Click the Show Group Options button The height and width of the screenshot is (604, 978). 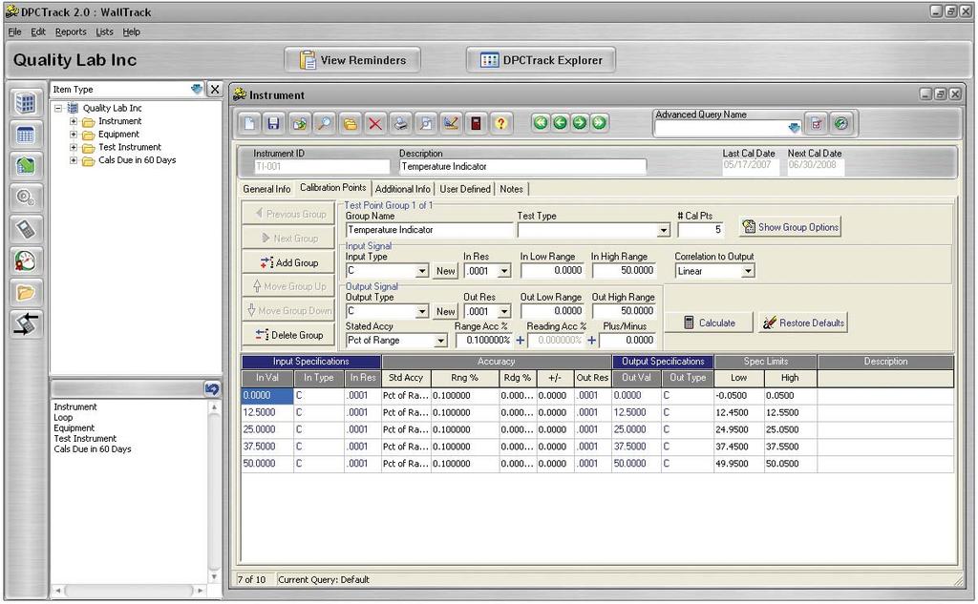click(x=790, y=227)
